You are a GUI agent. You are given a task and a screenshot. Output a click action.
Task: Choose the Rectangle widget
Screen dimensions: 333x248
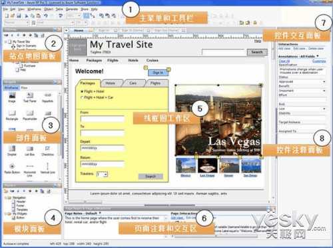coord(12,115)
